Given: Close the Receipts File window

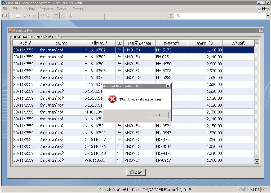Looking at the screenshot, I should [x=261, y=30].
